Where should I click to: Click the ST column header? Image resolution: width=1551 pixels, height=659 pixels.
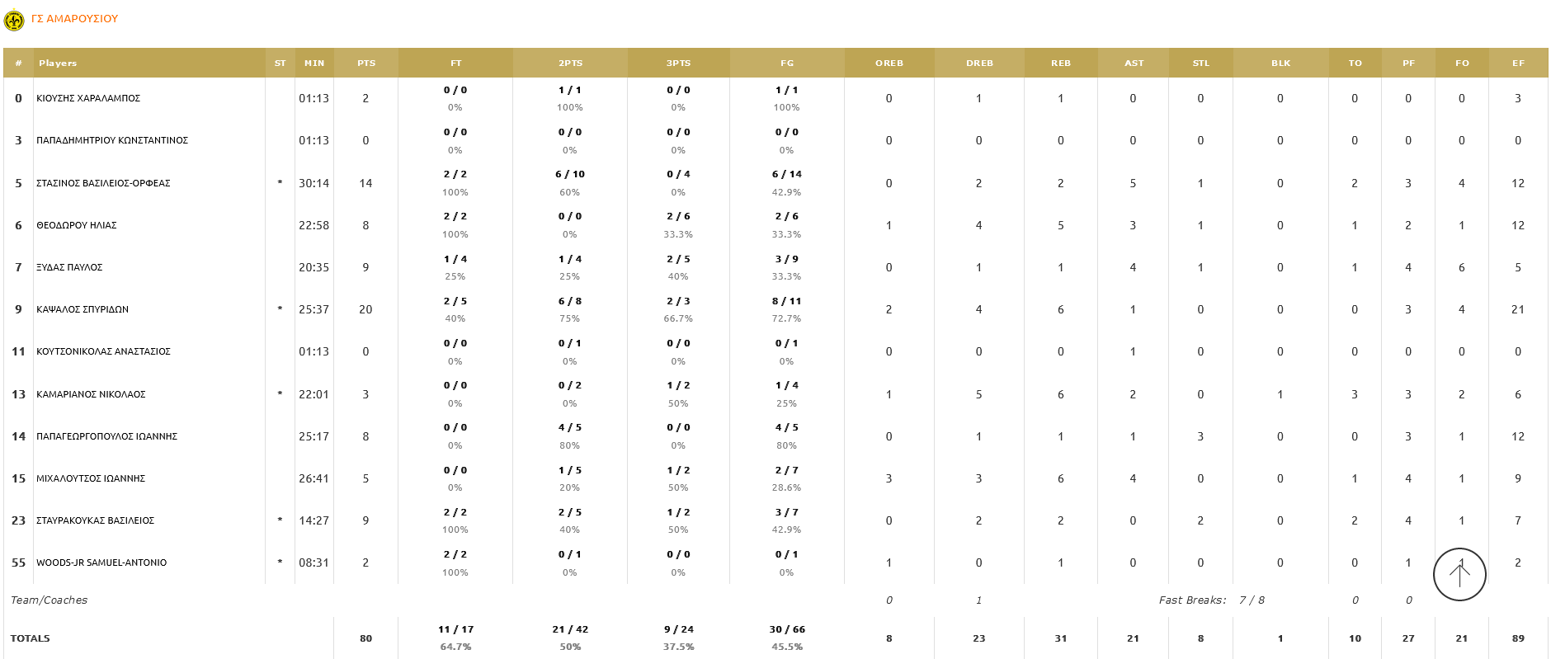pyautogui.click(x=280, y=63)
